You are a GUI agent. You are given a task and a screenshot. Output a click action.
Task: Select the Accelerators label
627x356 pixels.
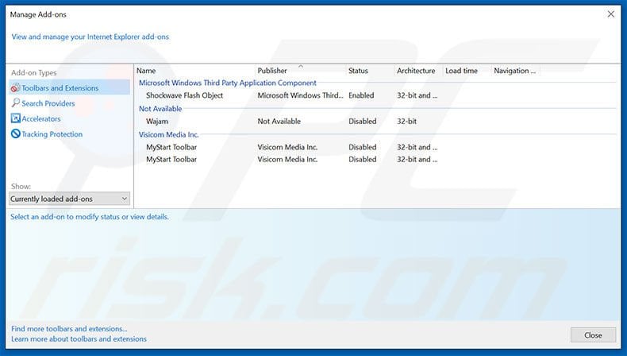[x=41, y=119]
